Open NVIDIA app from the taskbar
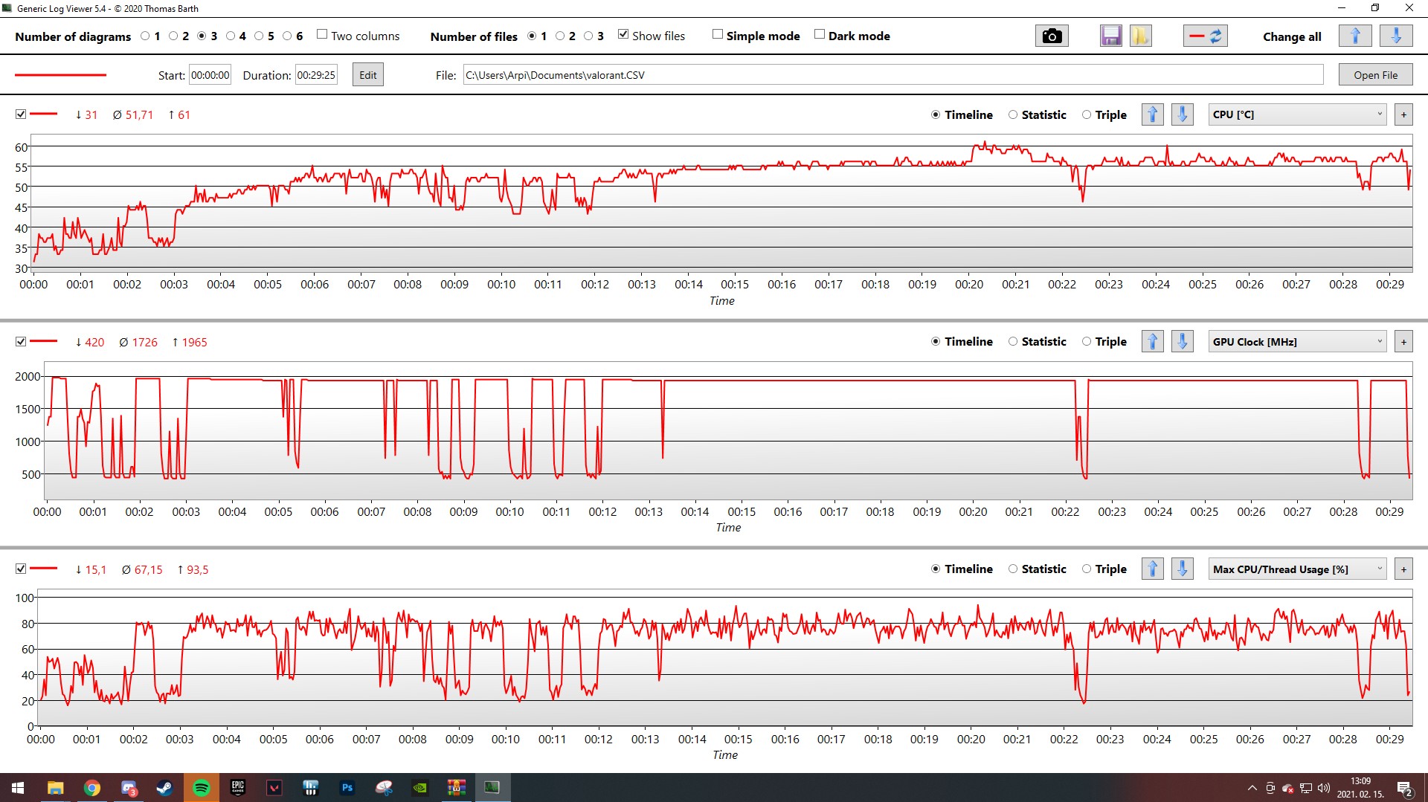Viewport: 1428px width, 802px height. click(x=420, y=788)
